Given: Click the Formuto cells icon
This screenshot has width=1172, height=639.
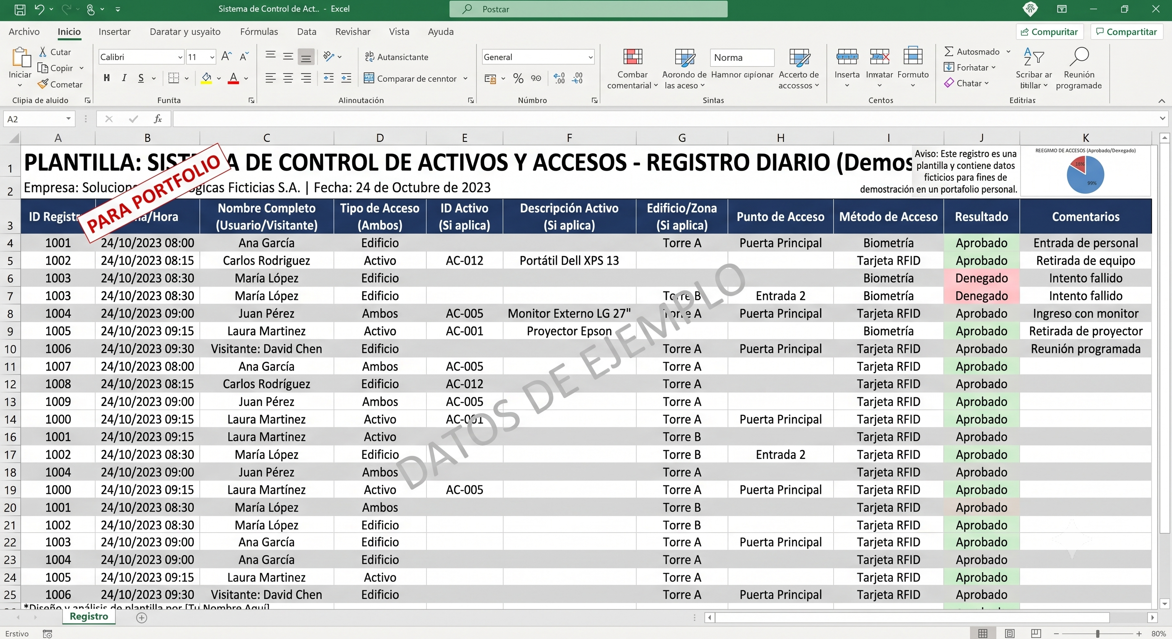Looking at the screenshot, I should point(913,56).
